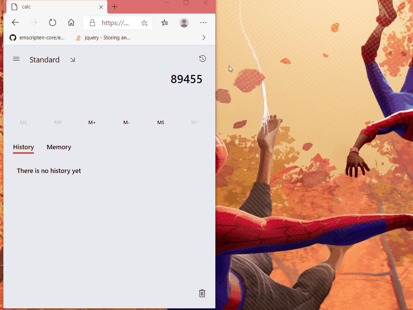Toggle keep-on-top compact overlay arrow icon

[73, 60]
